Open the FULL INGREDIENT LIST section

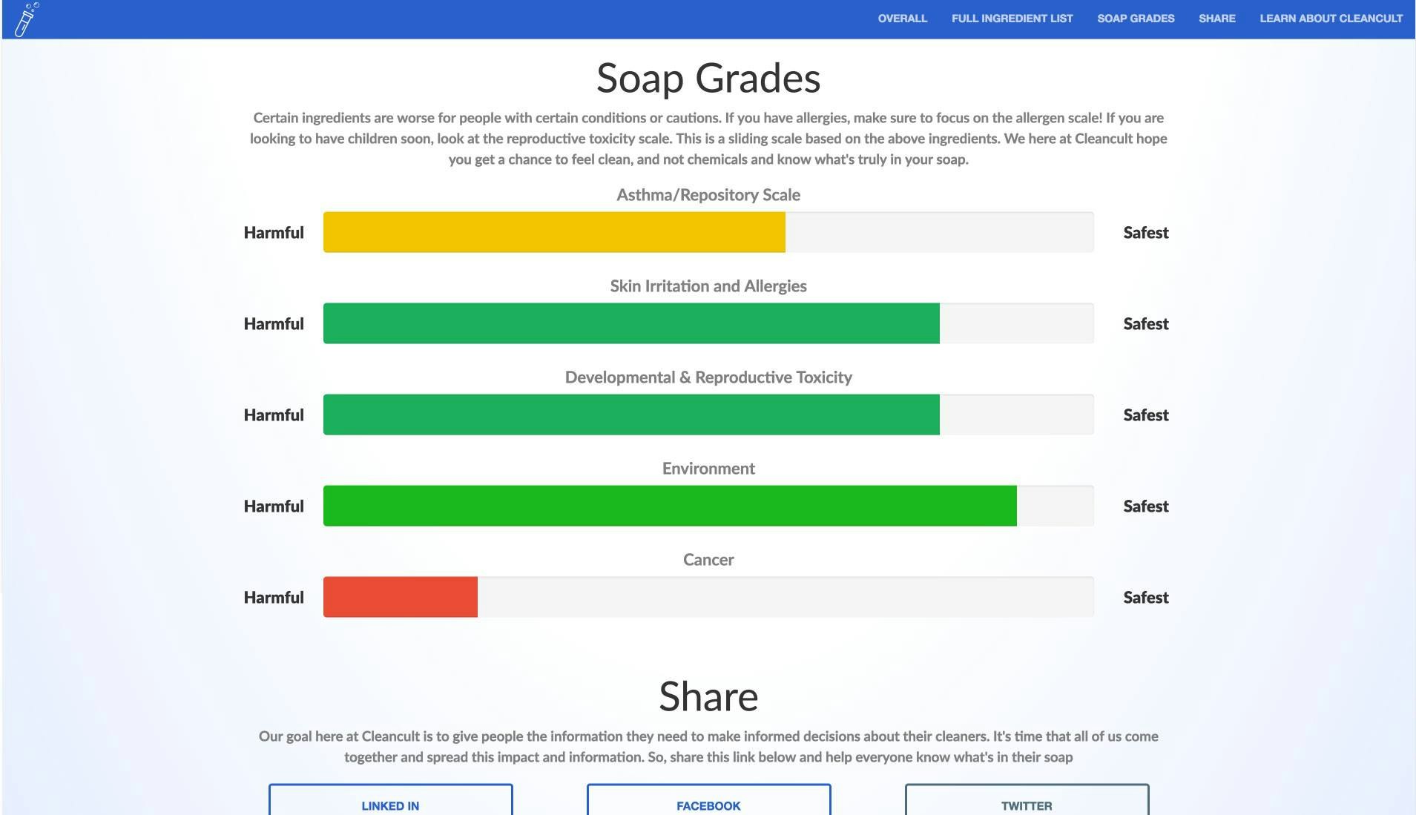[1012, 19]
